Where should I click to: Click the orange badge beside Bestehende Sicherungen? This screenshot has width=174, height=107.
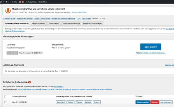pyautogui.click(x=29, y=82)
